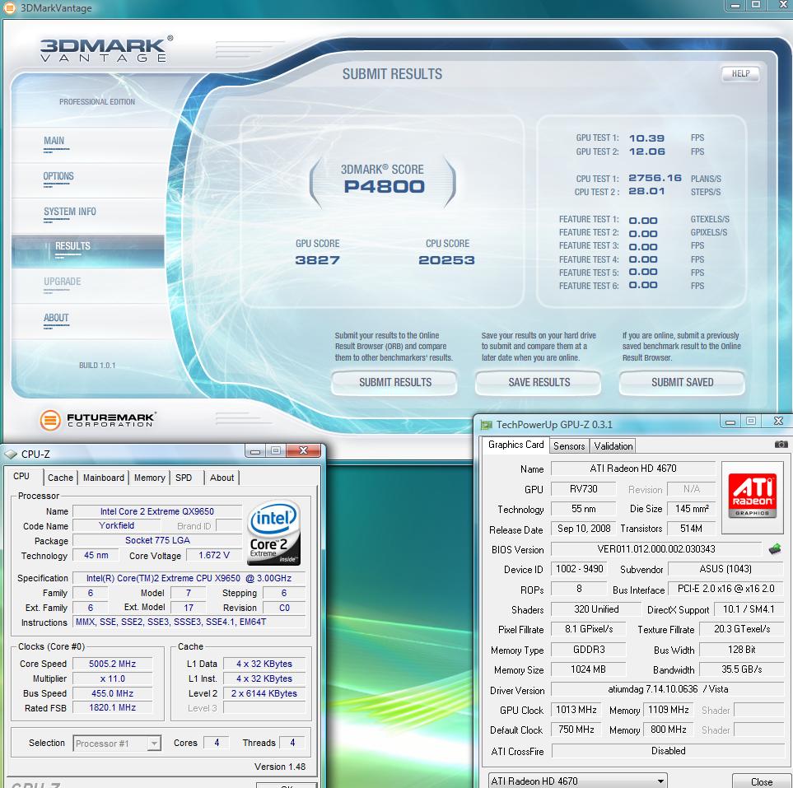
Task: Click the Core Voltage 1.672 V value
Action: [213, 555]
